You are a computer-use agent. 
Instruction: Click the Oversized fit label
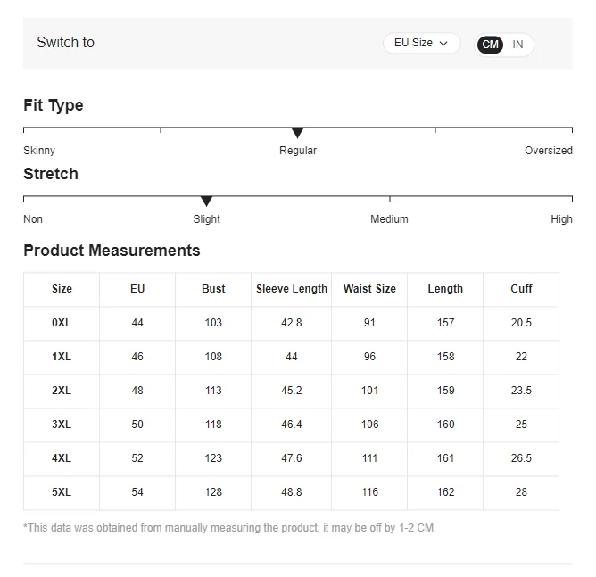(x=548, y=151)
